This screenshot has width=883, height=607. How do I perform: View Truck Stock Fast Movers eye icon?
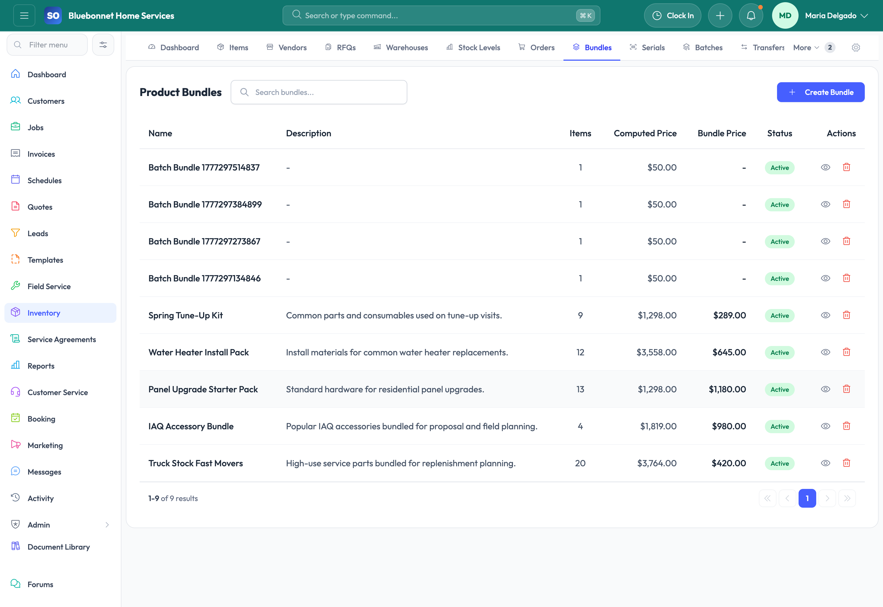825,463
